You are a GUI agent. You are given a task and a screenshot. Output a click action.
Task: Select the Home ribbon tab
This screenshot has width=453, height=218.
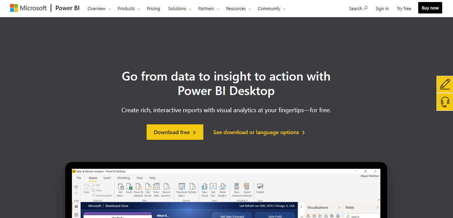tap(93, 178)
